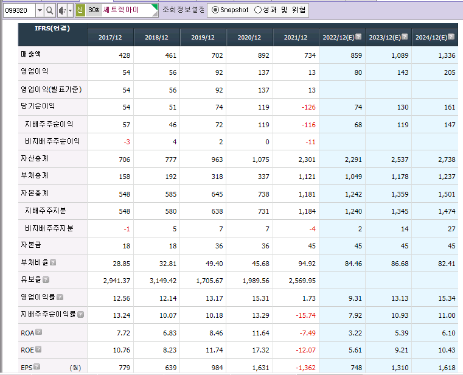Click the help icon beside ROE
The image size is (463, 375).
coord(38,349)
